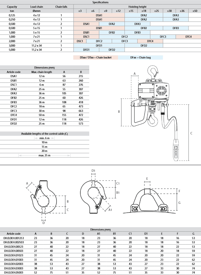Select the pink Chain bucket legend swatch
The image size is (201, 275).
[95, 58]
